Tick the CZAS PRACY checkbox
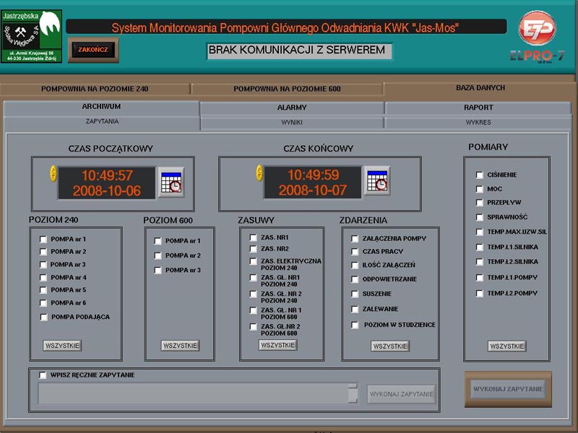Screen dimensions: 578x433 (355, 252)
